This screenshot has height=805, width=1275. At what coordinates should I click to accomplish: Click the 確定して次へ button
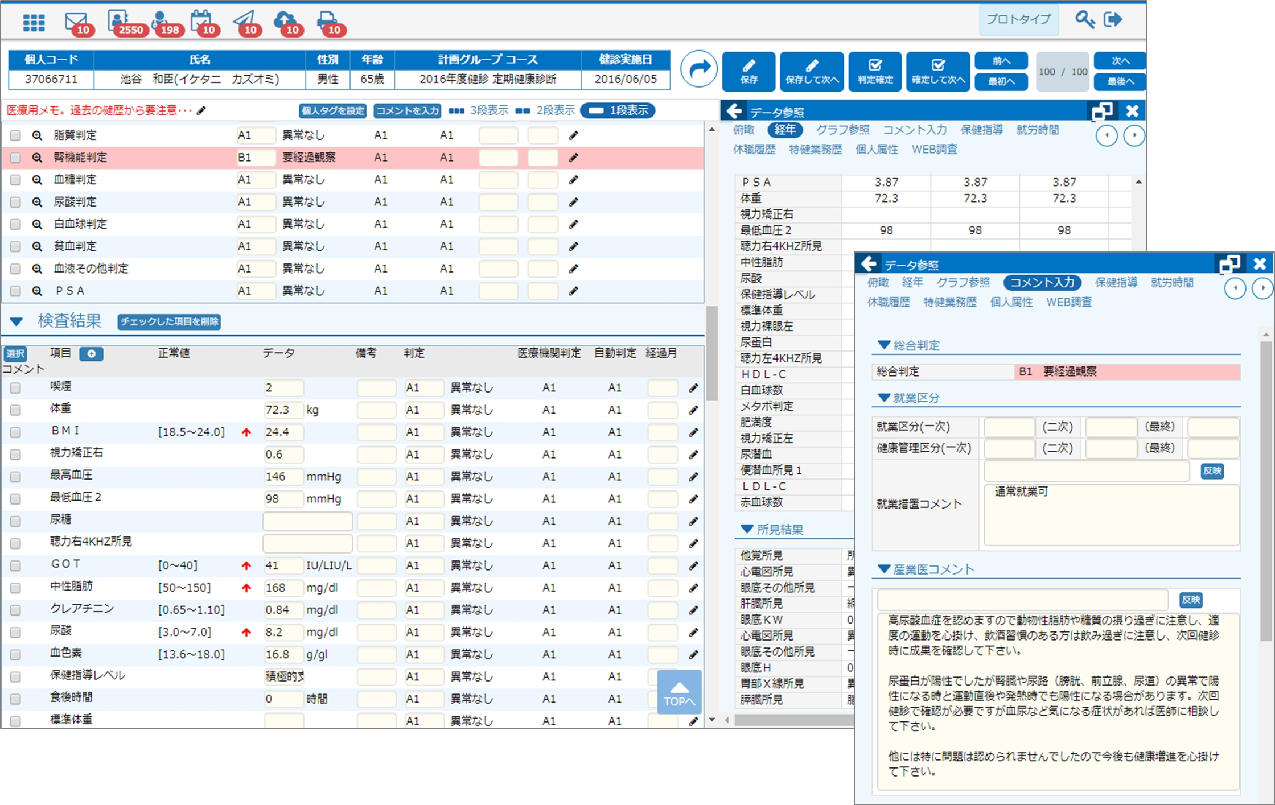938,71
